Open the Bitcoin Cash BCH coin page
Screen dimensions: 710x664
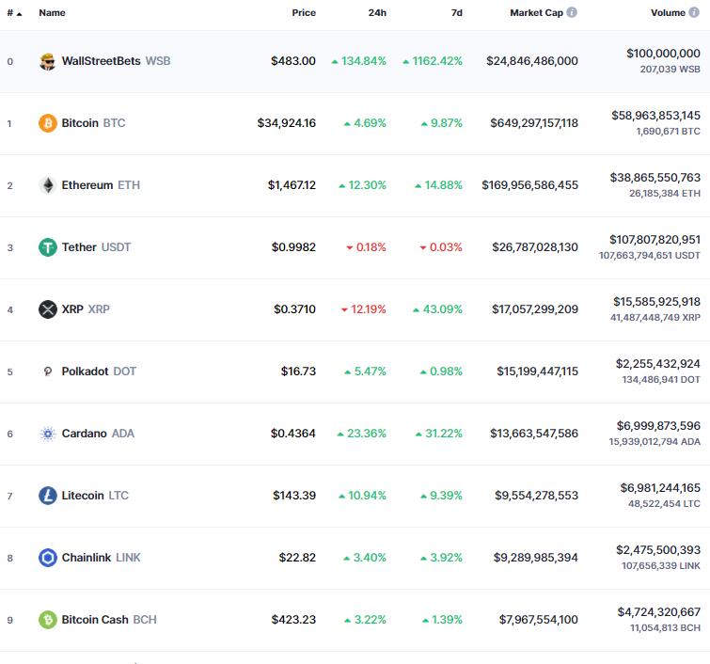109,619
